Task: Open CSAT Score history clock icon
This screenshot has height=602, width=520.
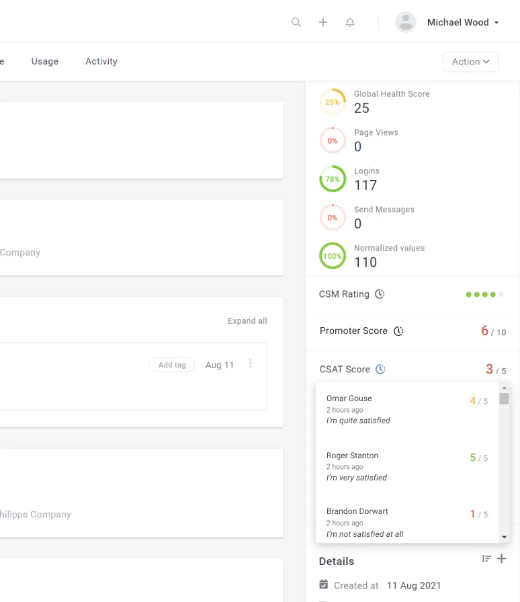Action: [x=380, y=369]
